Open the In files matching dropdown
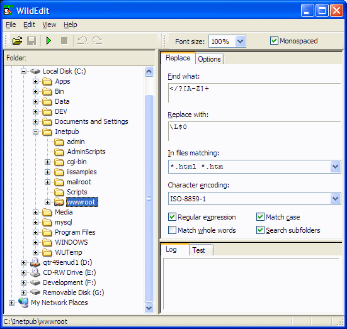The height and width of the screenshot is (329, 347). pyautogui.click(x=335, y=167)
